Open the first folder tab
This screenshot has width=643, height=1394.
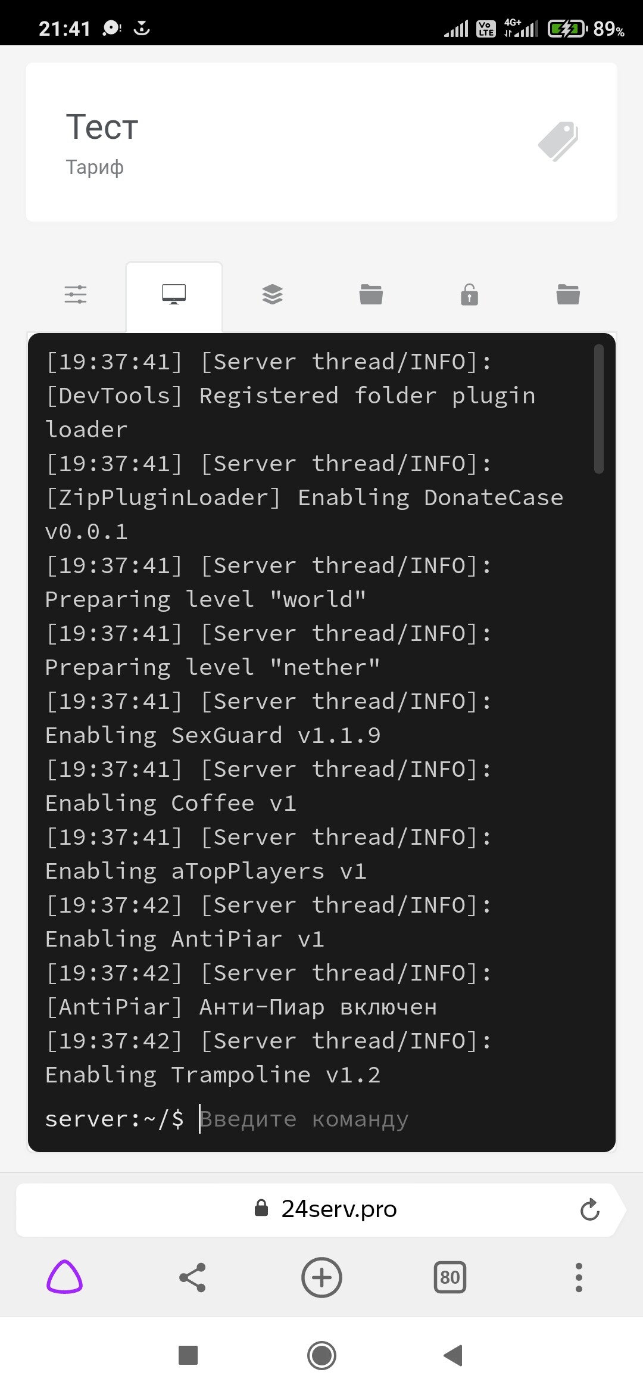pos(371,294)
